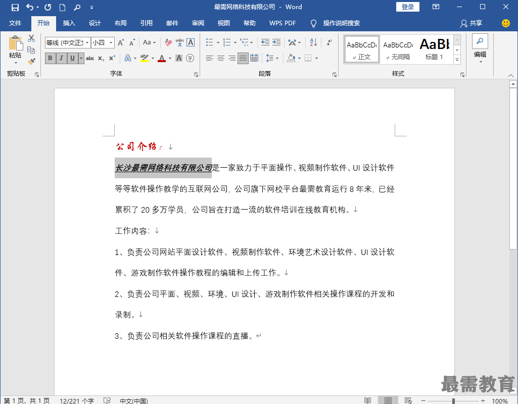Image resolution: width=518 pixels, height=404 pixels.
Task: Undo the last action
Action: pyautogui.click(x=29, y=7)
